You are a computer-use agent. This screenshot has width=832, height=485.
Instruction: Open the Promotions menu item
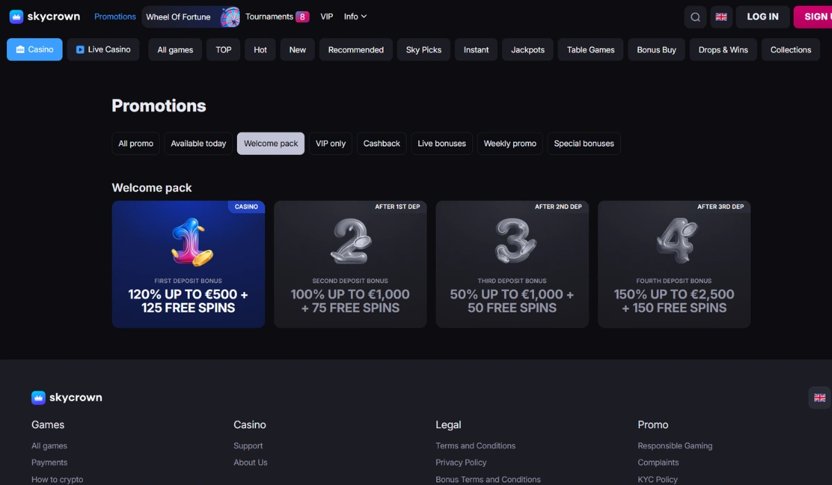pyautogui.click(x=115, y=17)
